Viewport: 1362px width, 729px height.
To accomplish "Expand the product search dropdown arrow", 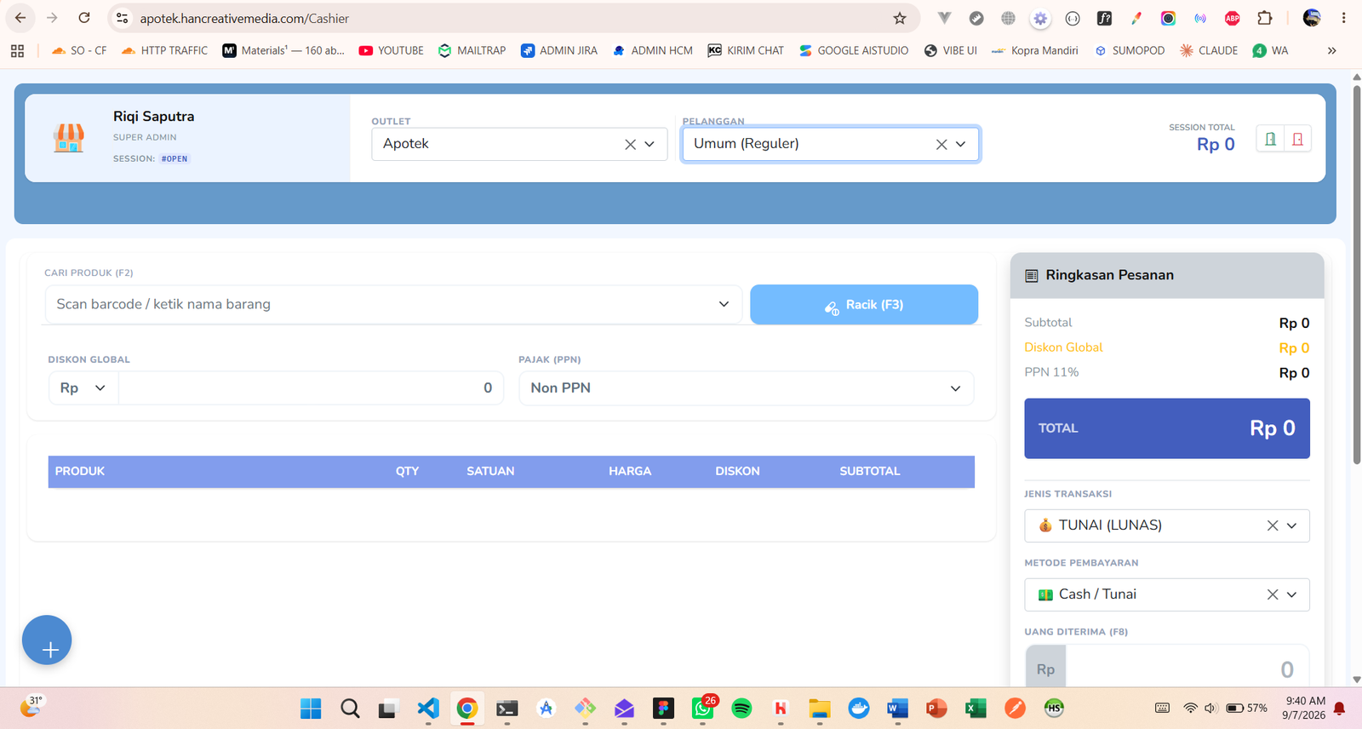I will click(x=724, y=304).
